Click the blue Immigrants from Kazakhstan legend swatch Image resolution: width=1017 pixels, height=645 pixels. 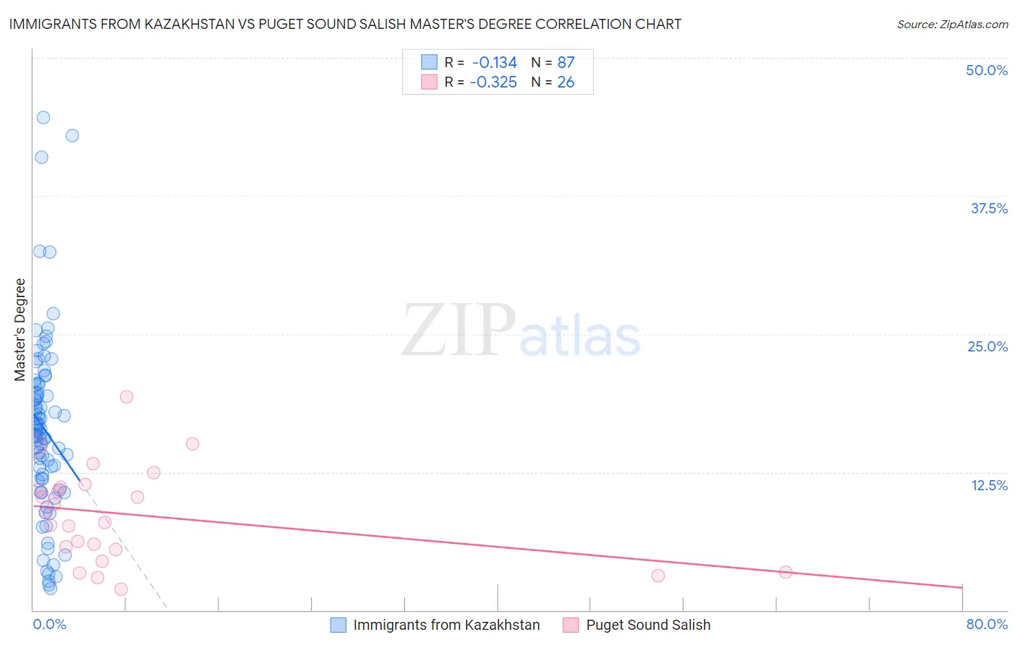coord(338,625)
